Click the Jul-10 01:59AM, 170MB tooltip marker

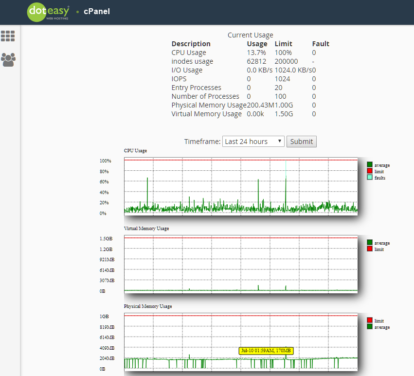point(266,350)
